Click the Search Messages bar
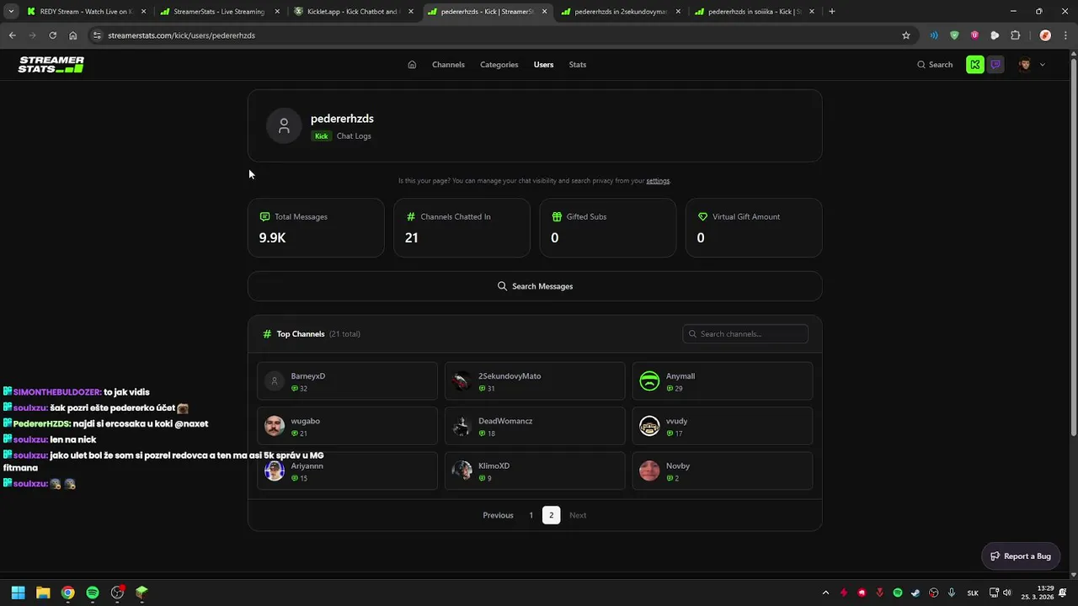The image size is (1078, 606). tap(535, 286)
